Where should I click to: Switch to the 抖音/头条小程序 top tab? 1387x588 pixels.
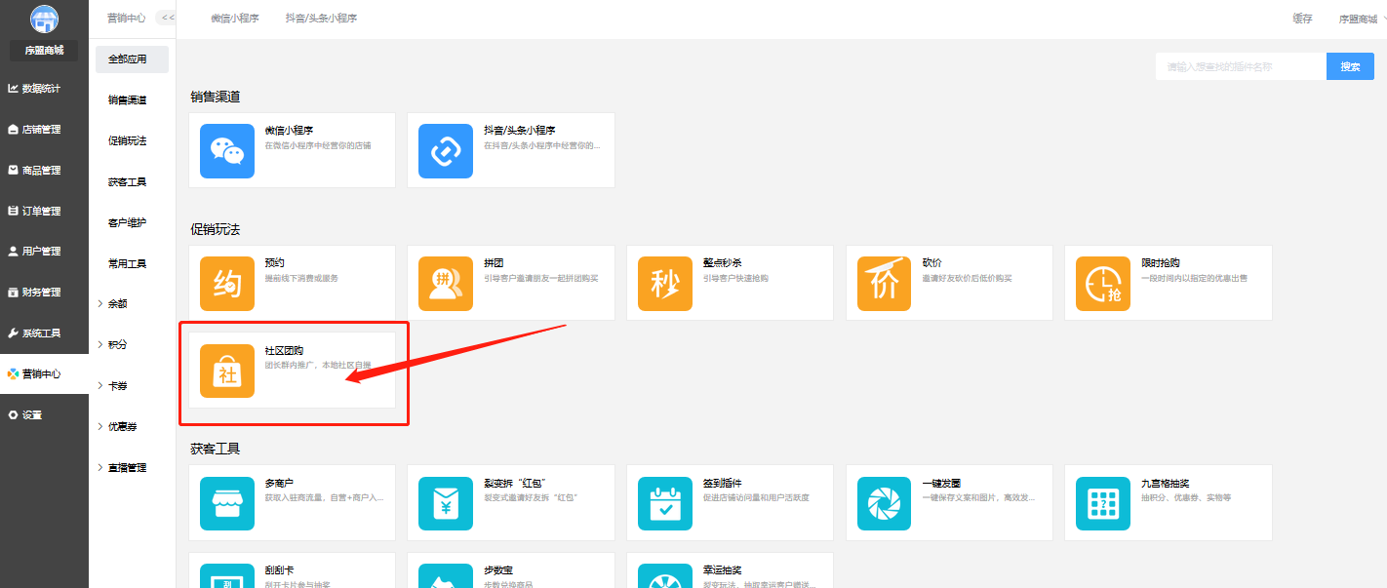click(x=321, y=19)
